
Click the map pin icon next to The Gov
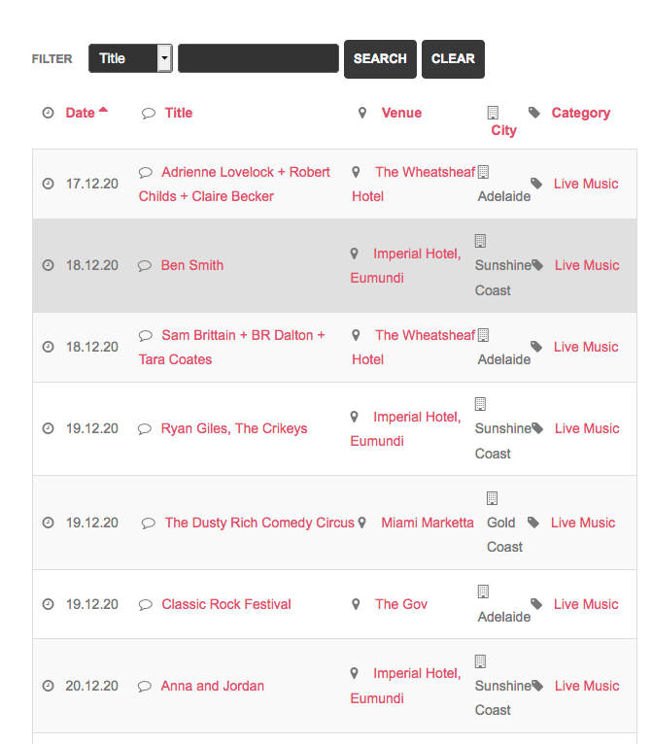pyautogui.click(x=356, y=604)
